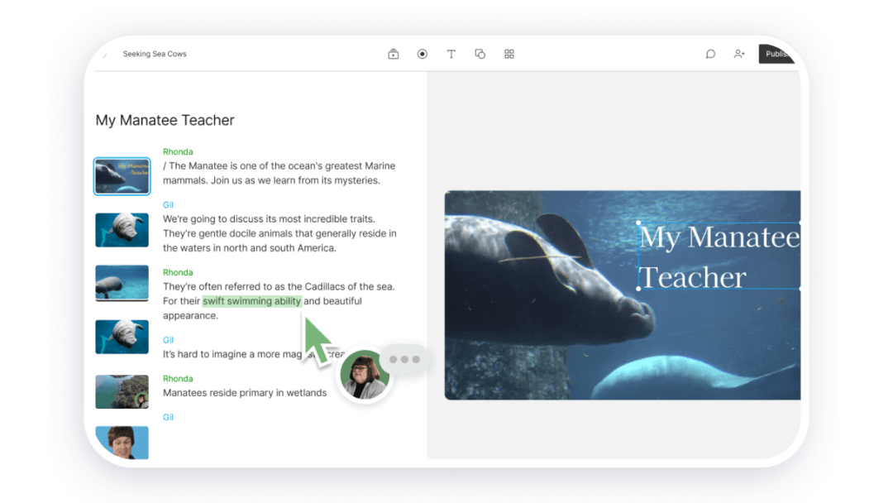Image resolution: width=893 pixels, height=503 pixels.
Task: Click the speaker label Gil
Action: tap(168, 204)
